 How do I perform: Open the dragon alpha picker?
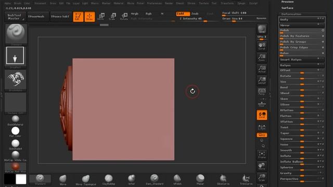pyautogui.click(x=15, y=79)
